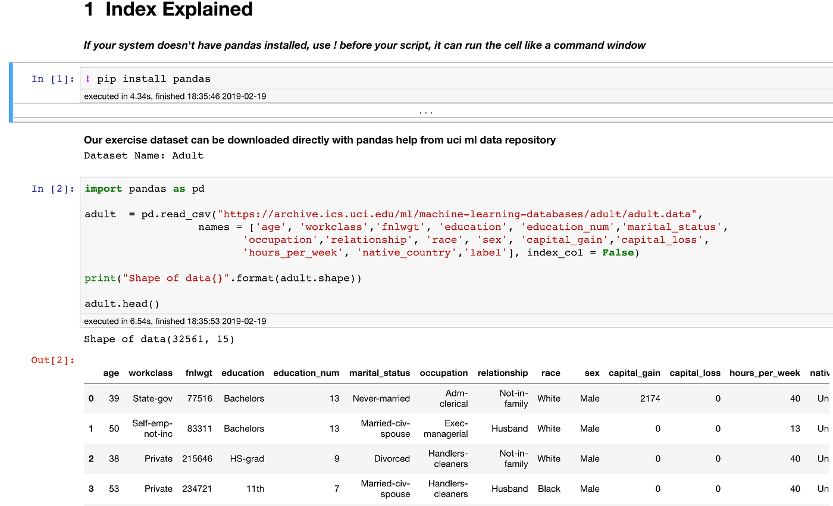Select the education_num column header
The height and width of the screenshot is (506, 833).
click(x=306, y=373)
